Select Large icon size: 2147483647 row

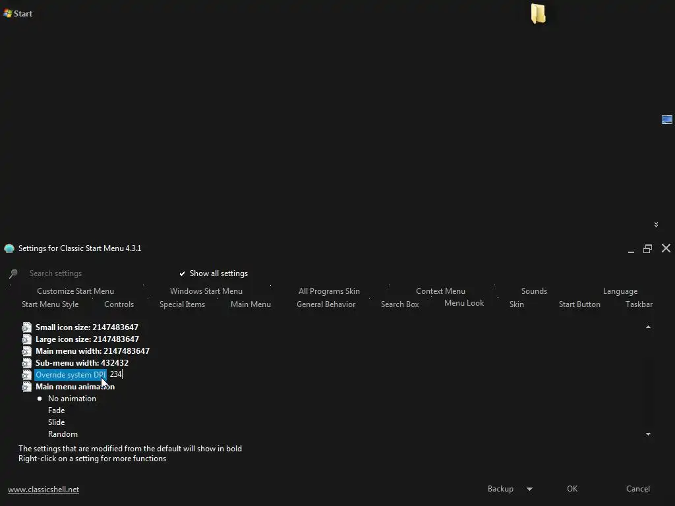point(88,339)
